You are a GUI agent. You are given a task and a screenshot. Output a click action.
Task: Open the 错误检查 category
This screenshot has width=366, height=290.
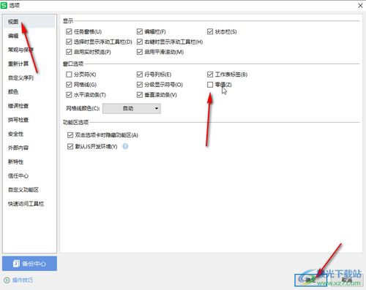click(x=18, y=106)
